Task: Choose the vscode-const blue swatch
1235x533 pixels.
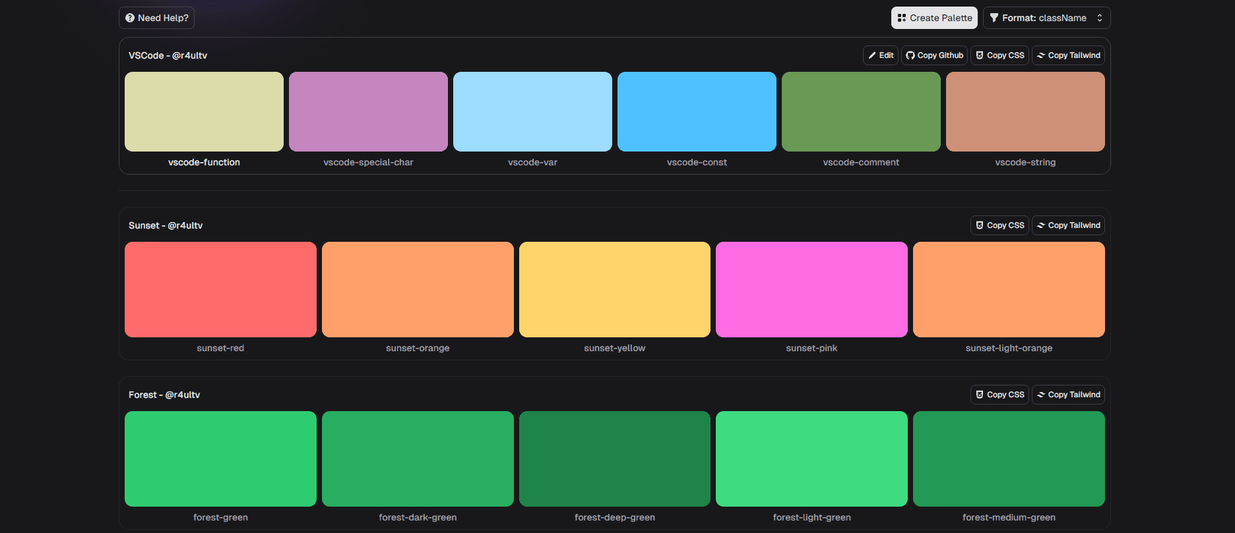Action: coord(697,111)
